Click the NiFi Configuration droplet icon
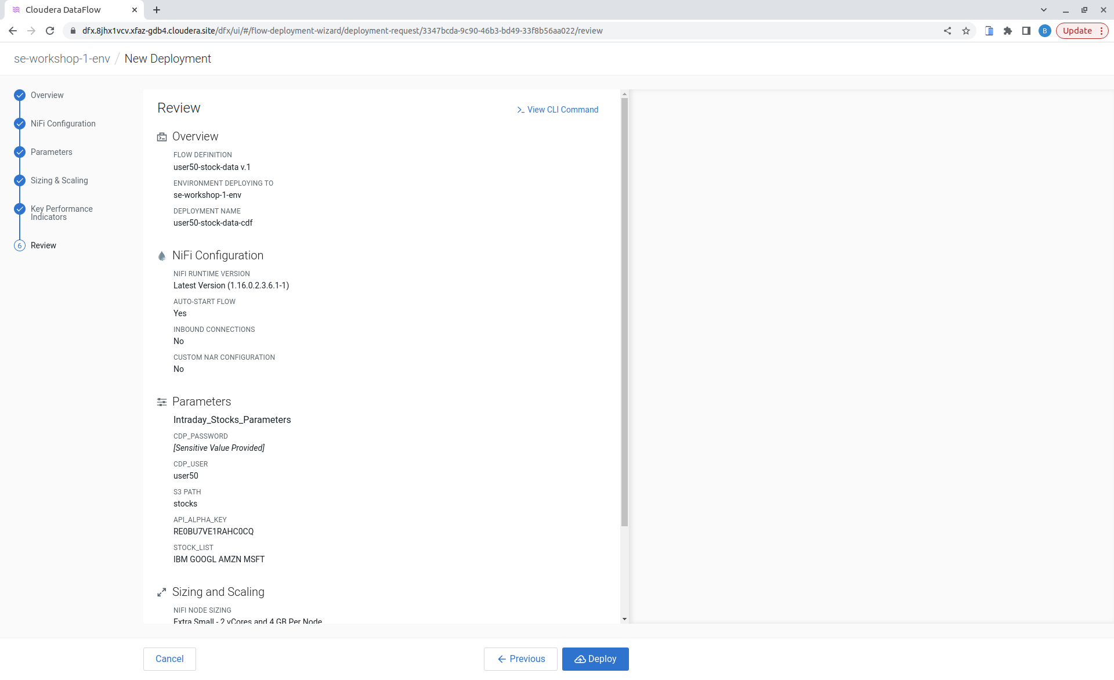1114x680 pixels. coord(162,256)
